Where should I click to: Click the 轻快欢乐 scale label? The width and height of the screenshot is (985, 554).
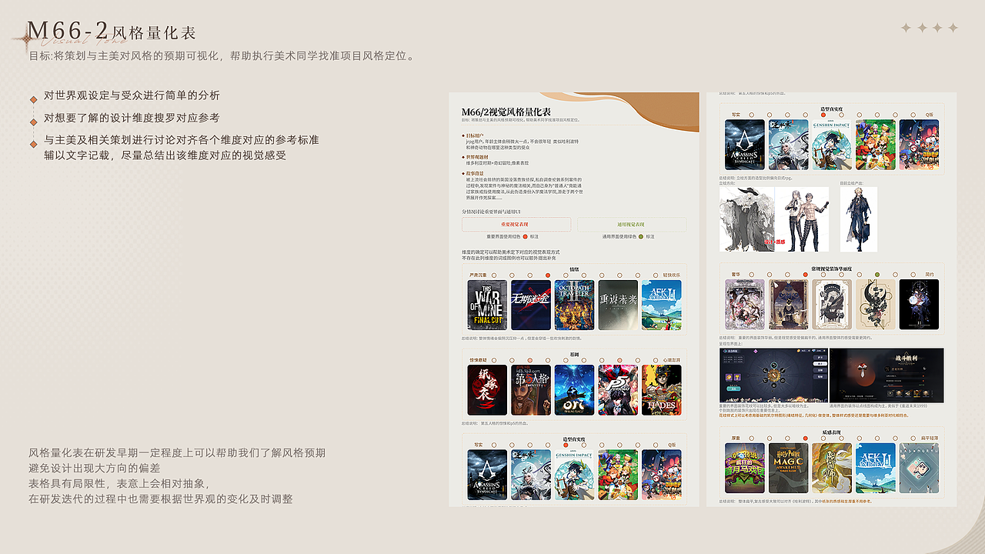click(x=672, y=274)
